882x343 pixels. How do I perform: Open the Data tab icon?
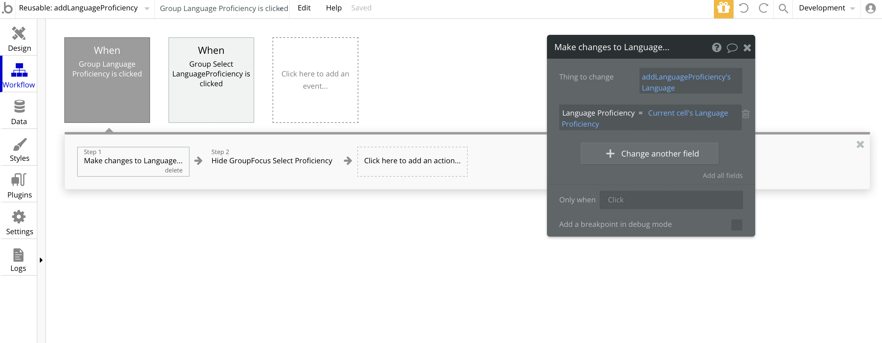click(x=19, y=106)
